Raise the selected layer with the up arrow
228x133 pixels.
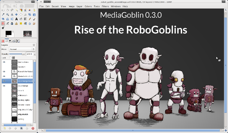10,128
